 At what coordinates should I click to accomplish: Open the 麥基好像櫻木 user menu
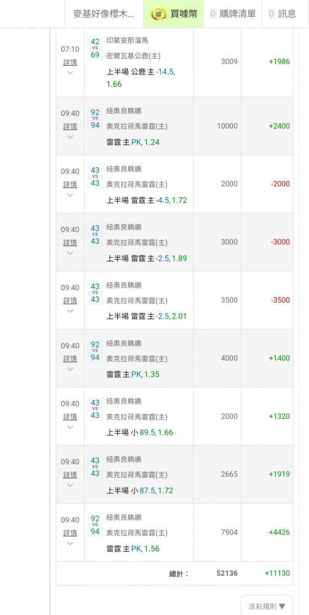click(x=104, y=14)
